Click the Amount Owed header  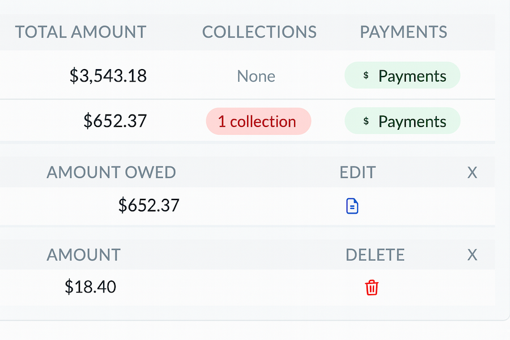111,172
